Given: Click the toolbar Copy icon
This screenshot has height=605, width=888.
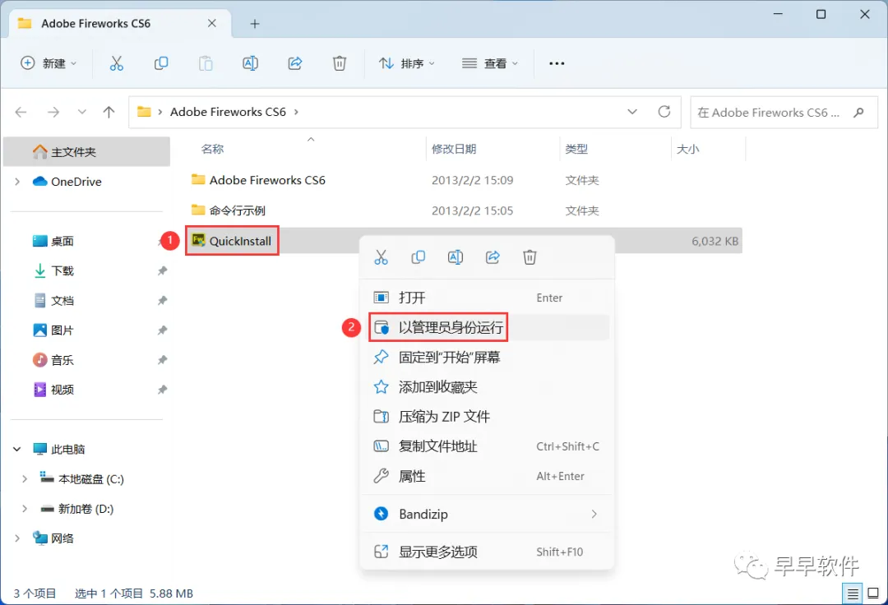Looking at the screenshot, I should pyautogui.click(x=161, y=63).
